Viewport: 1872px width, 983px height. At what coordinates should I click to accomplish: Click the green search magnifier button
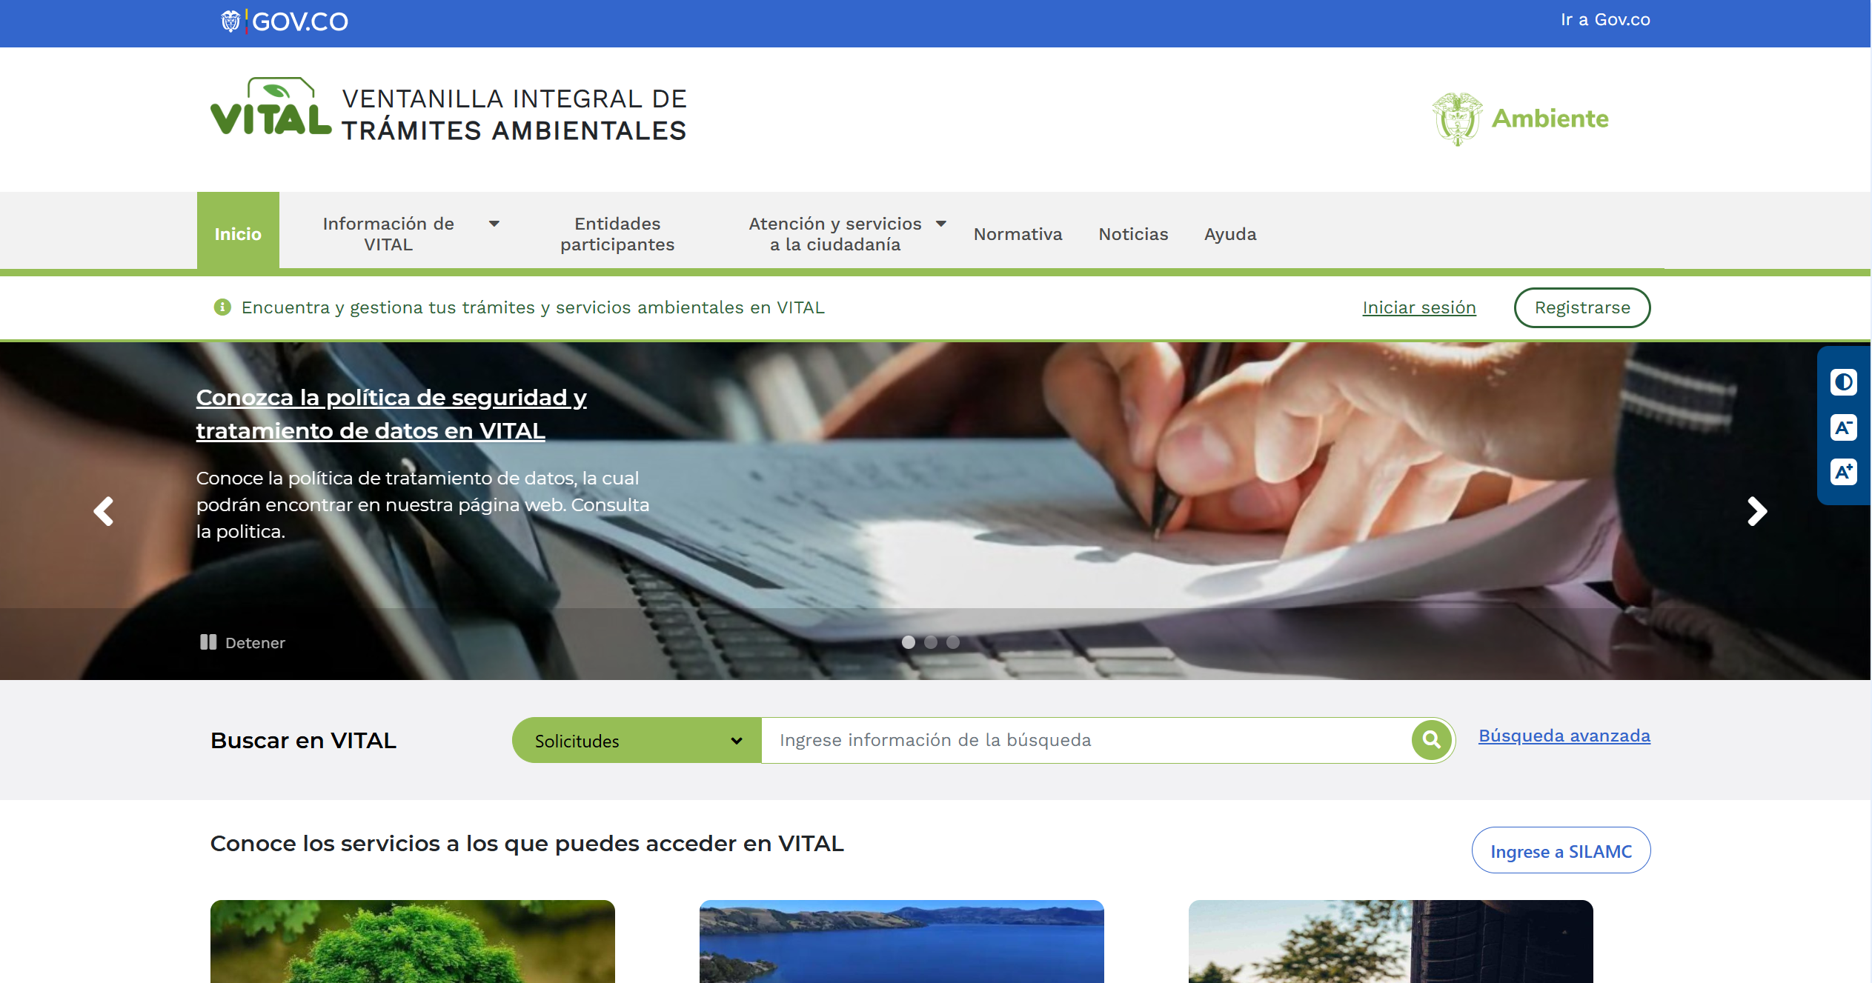tap(1431, 739)
